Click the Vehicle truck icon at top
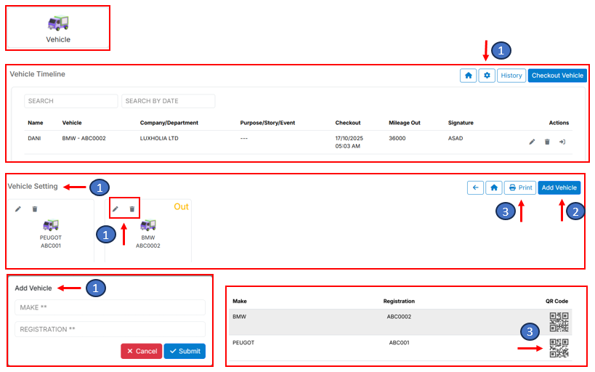 click(58, 23)
